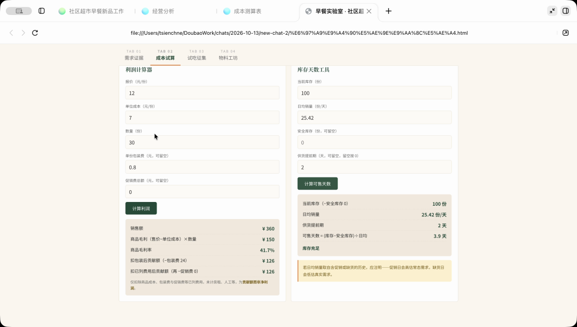Screen dimensions: 577x327
Task: Switch to 经营分析 browser tab
Action: click(158, 11)
